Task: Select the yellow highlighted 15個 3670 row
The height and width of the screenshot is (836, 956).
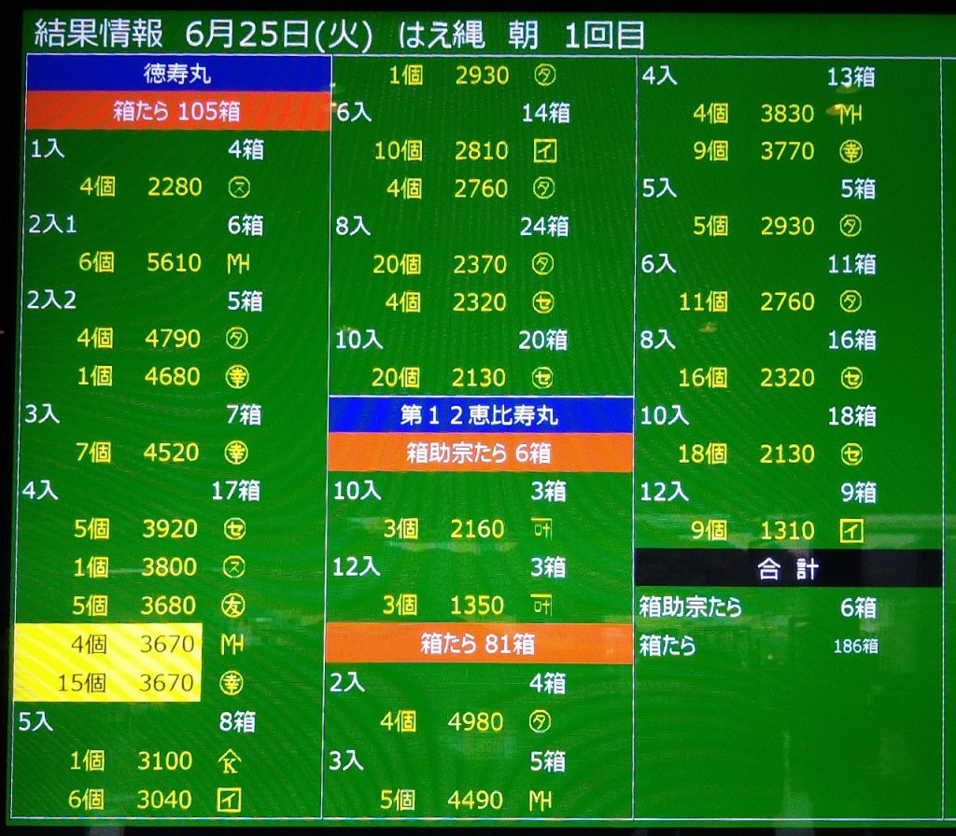Action: pos(107,683)
